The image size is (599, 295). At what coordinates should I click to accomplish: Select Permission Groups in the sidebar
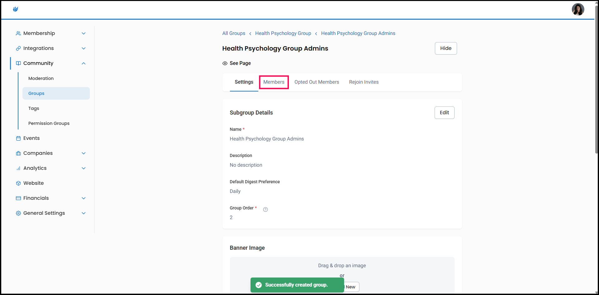(49, 123)
